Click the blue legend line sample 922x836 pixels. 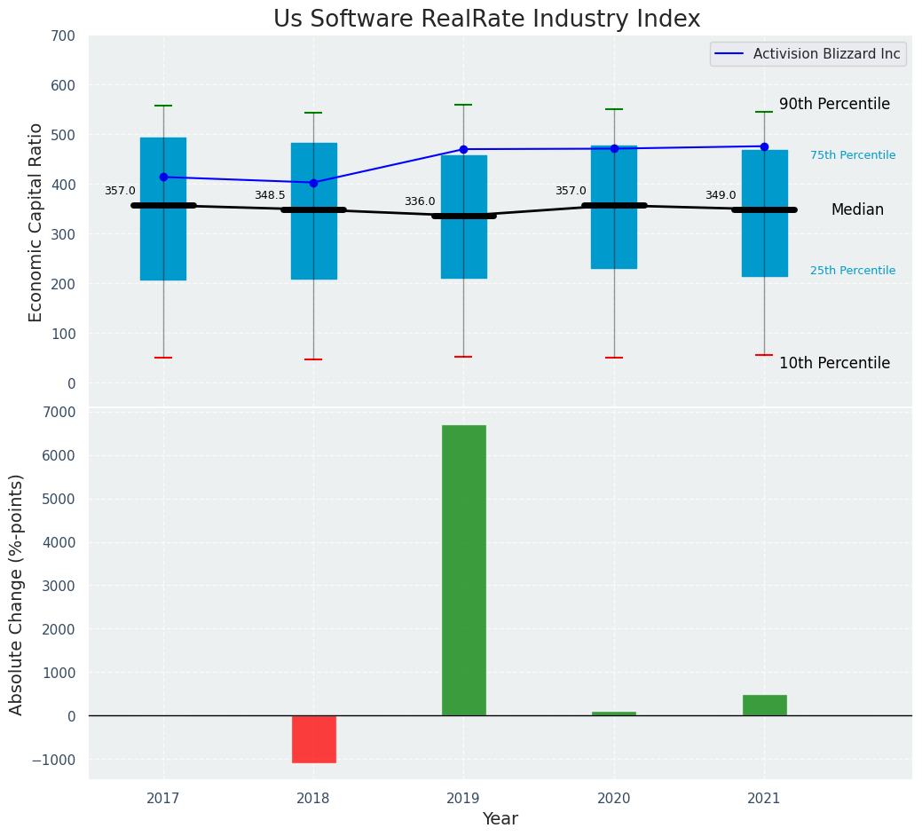click(731, 54)
